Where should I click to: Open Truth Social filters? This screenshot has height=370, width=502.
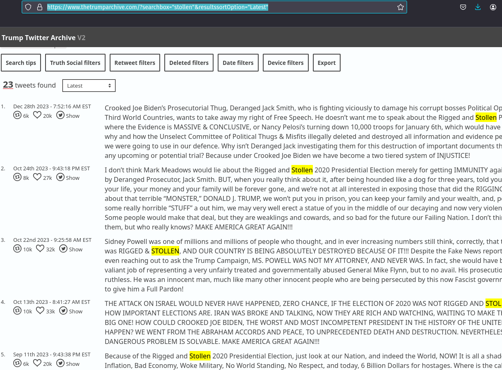click(75, 63)
